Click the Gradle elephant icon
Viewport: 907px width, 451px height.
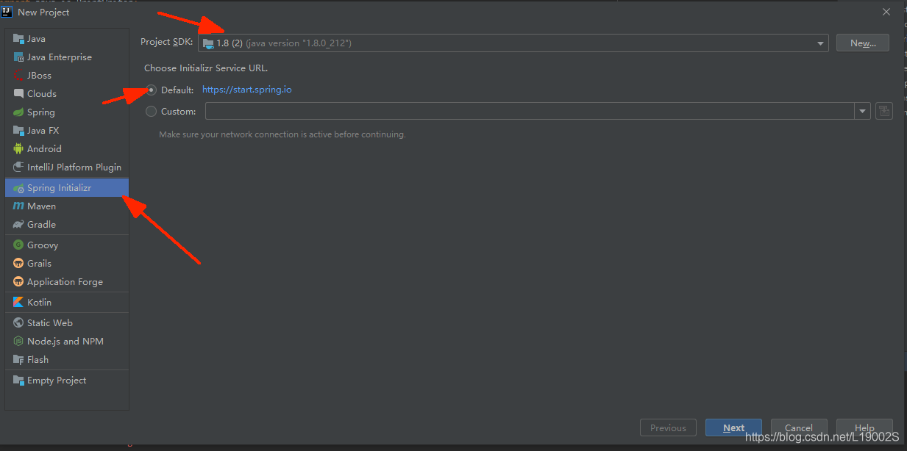(18, 225)
